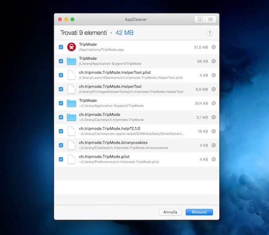The image size is (269, 235).
Task: Select the '504 KB' size value
Action: [x=202, y=103]
